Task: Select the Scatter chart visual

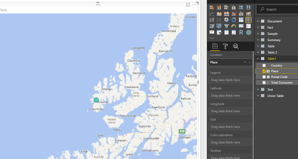Action: (x=219, y=20)
